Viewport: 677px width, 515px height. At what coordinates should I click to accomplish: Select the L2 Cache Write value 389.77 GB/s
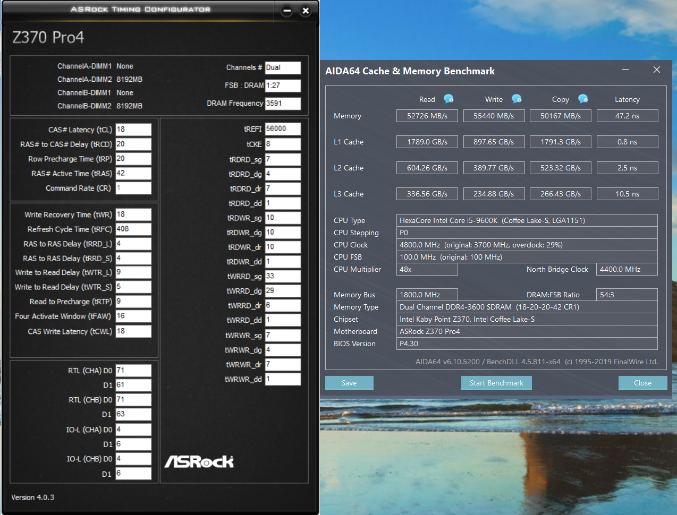(x=494, y=168)
